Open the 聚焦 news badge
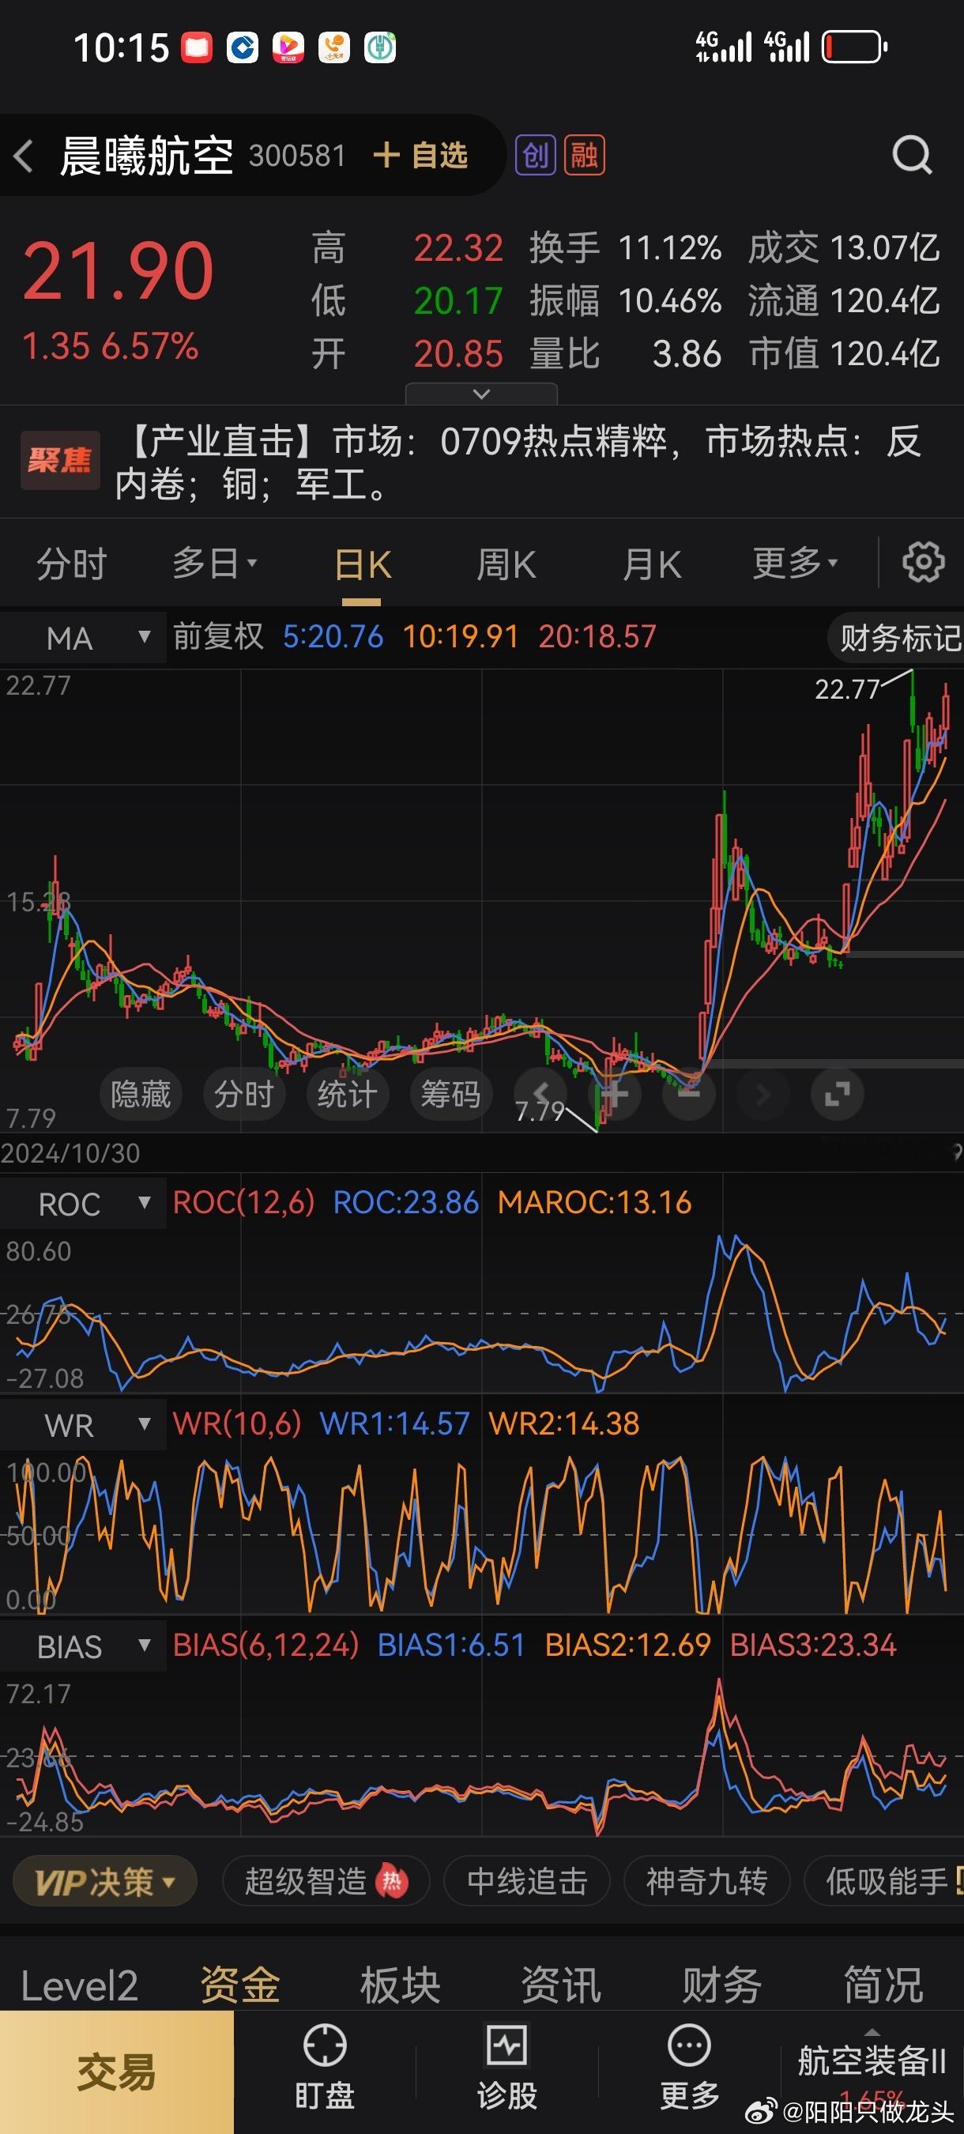This screenshot has height=2134, width=964. (x=59, y=460)
